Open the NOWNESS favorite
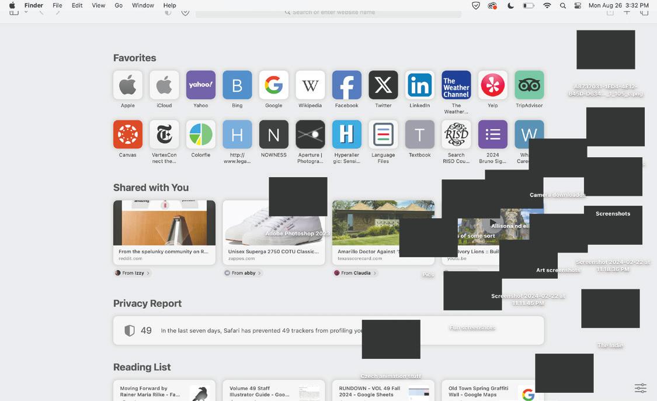657x401 pixels. coord(274,134)
